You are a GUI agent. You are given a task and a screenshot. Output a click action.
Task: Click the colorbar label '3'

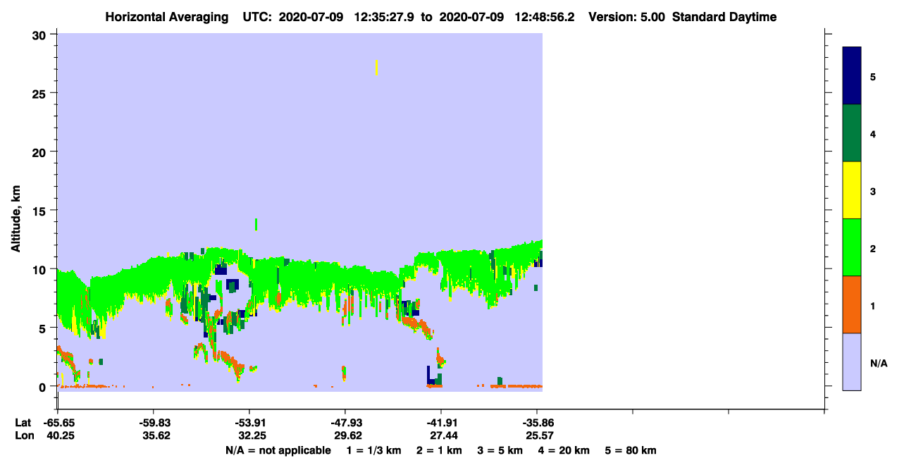coord(873,191)
